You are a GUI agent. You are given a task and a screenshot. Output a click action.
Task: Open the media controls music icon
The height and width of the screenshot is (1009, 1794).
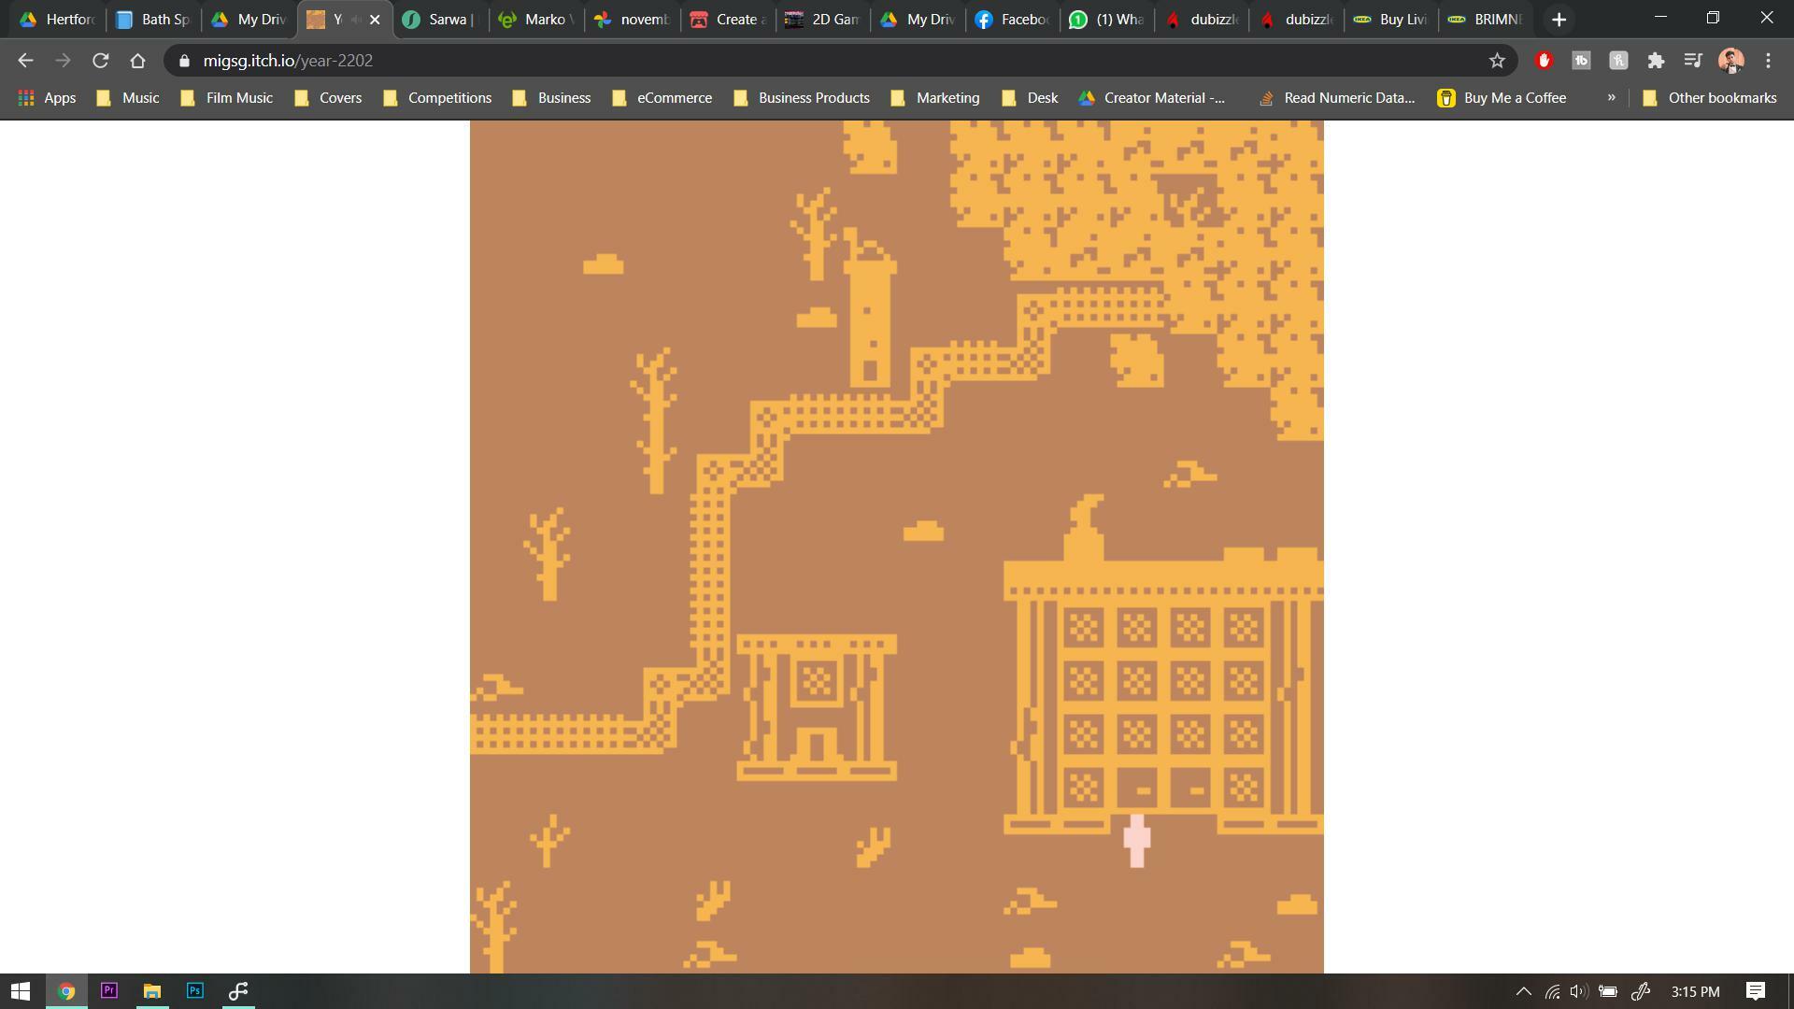tap(1693, 61)
